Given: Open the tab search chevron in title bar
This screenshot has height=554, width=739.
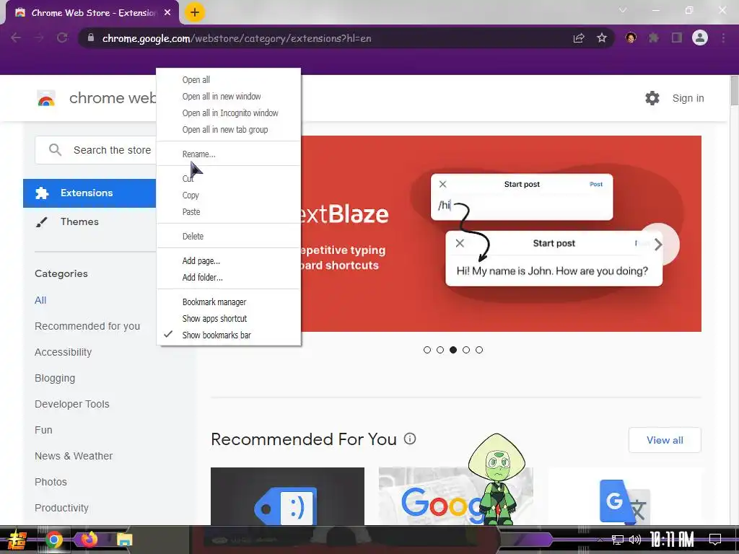Looking at the screenshot, I should [x=623, y=10].
